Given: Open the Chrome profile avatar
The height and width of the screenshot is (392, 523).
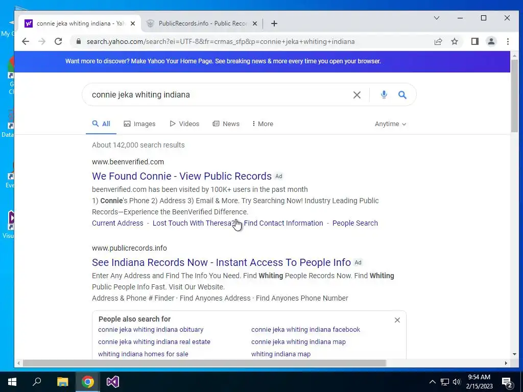Looking at the screenshot, I should 491,41.
